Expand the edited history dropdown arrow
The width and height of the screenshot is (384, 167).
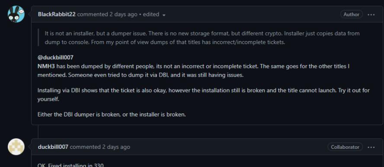click(164, 15)
